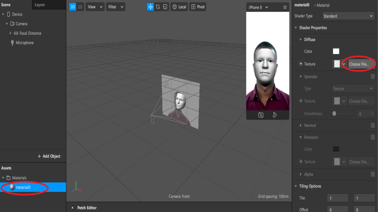Click the simulator camera capture icon
The image size is (378, 212).
click(x=261, y=115)
